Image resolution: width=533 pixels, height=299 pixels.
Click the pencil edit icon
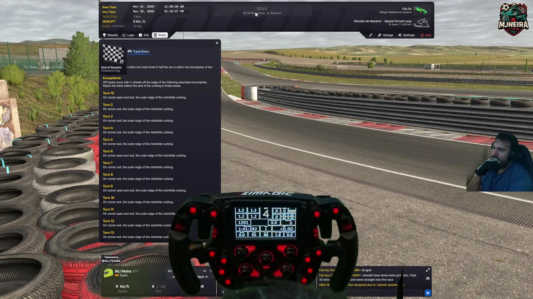click(371, 35)
